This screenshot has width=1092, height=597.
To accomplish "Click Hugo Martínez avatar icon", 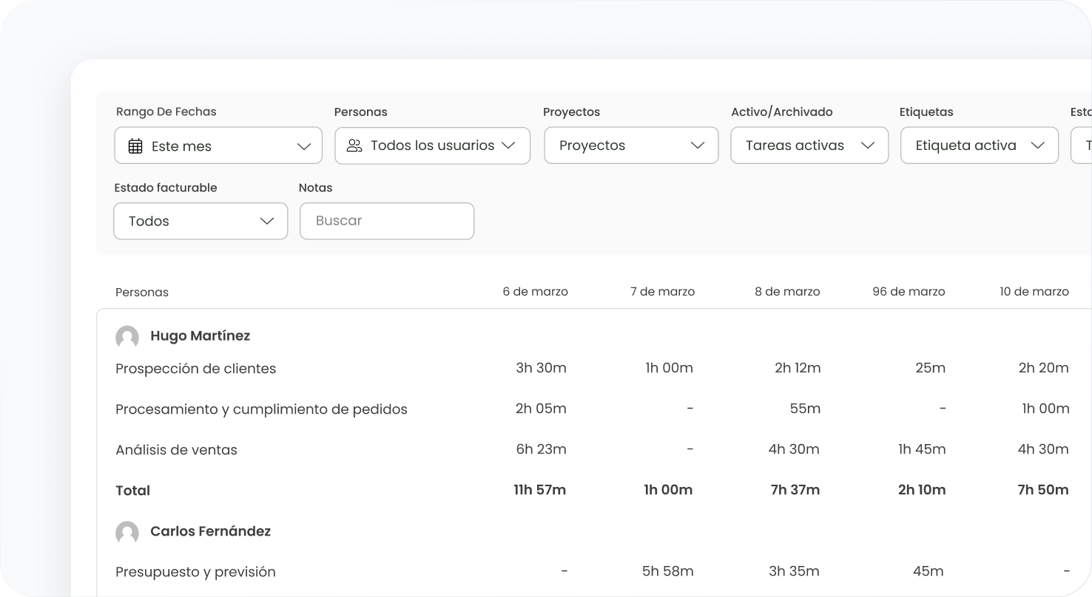I will coord(127,337).
